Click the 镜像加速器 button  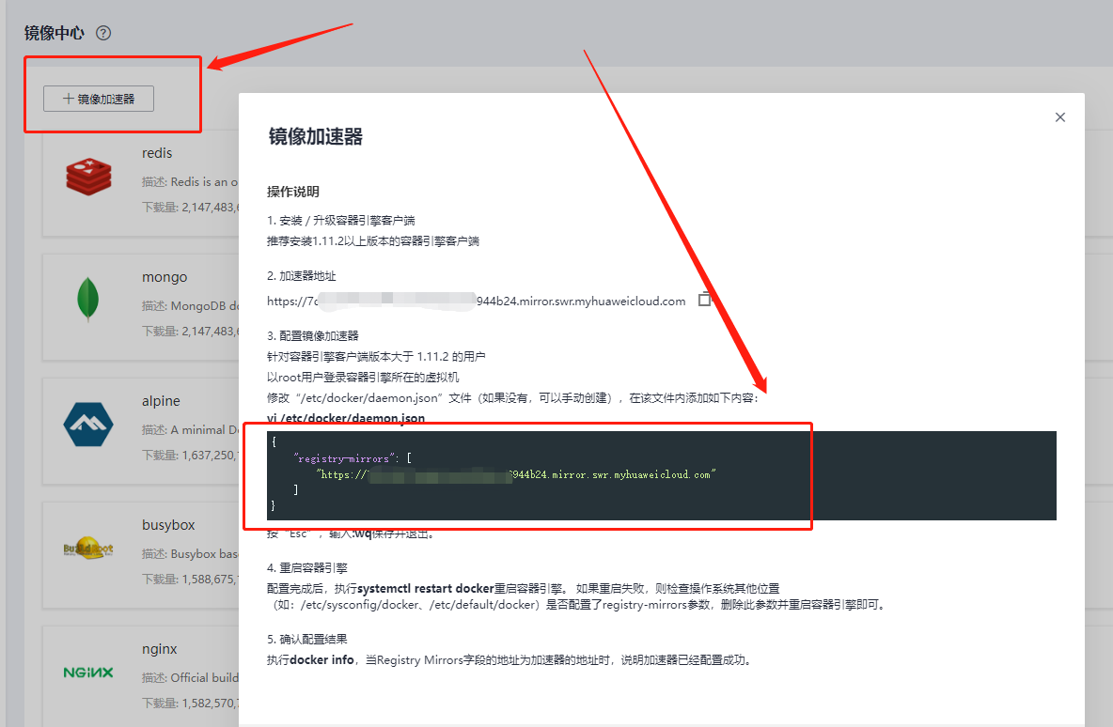coord(99,99)
